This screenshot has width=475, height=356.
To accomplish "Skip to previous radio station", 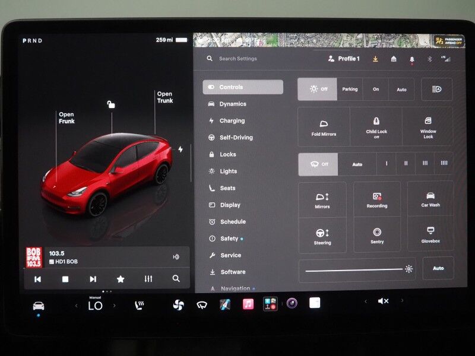I will pyautogui.click(x=37, y=279).
